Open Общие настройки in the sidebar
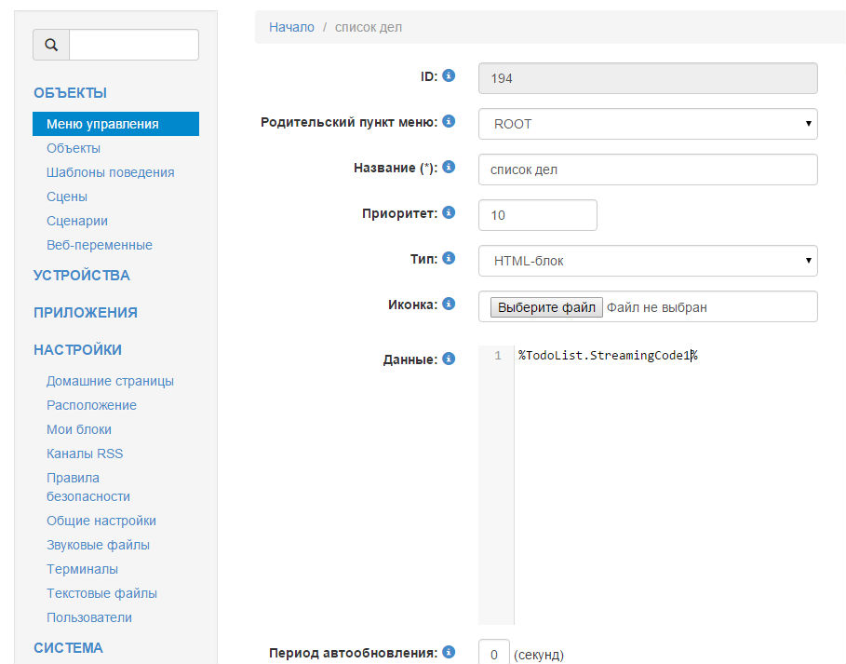Image resolution: width=846 pixels, height=664 pixels. [x=101, y=521]
